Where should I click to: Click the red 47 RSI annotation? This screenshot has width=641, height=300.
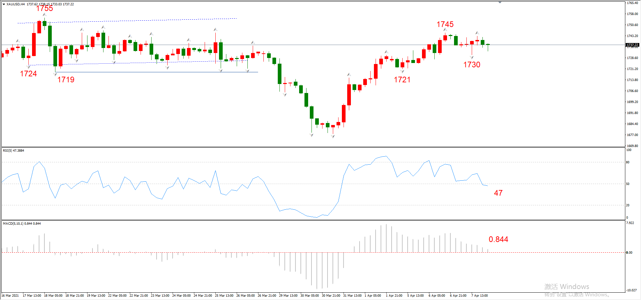tap(498, 193)
